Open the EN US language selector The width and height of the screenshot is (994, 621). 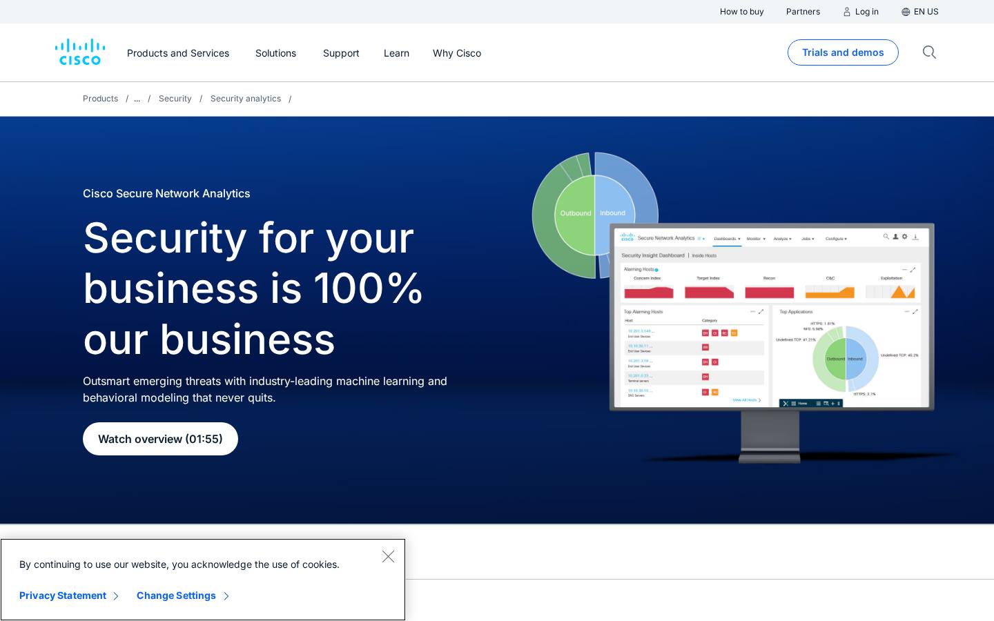click(920, 12)
